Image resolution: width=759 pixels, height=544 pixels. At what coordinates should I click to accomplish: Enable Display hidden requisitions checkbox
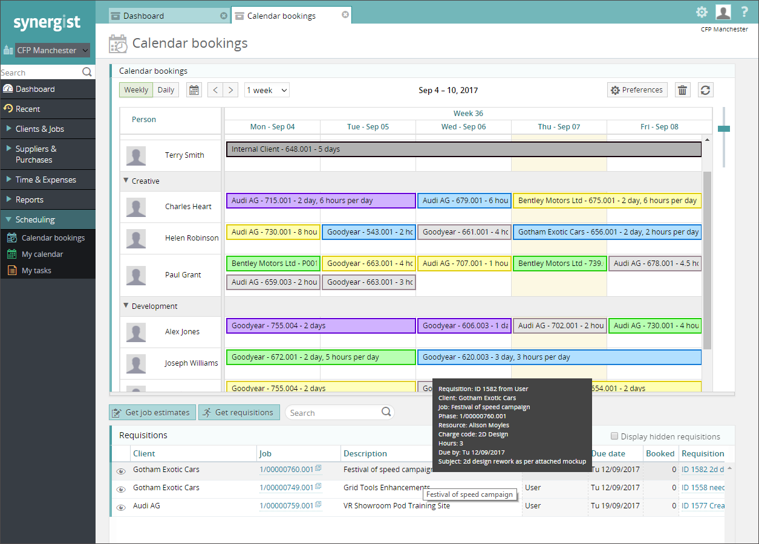click(614, 436)
